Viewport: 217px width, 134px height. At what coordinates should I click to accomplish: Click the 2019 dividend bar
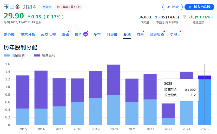tap(95, 98)
